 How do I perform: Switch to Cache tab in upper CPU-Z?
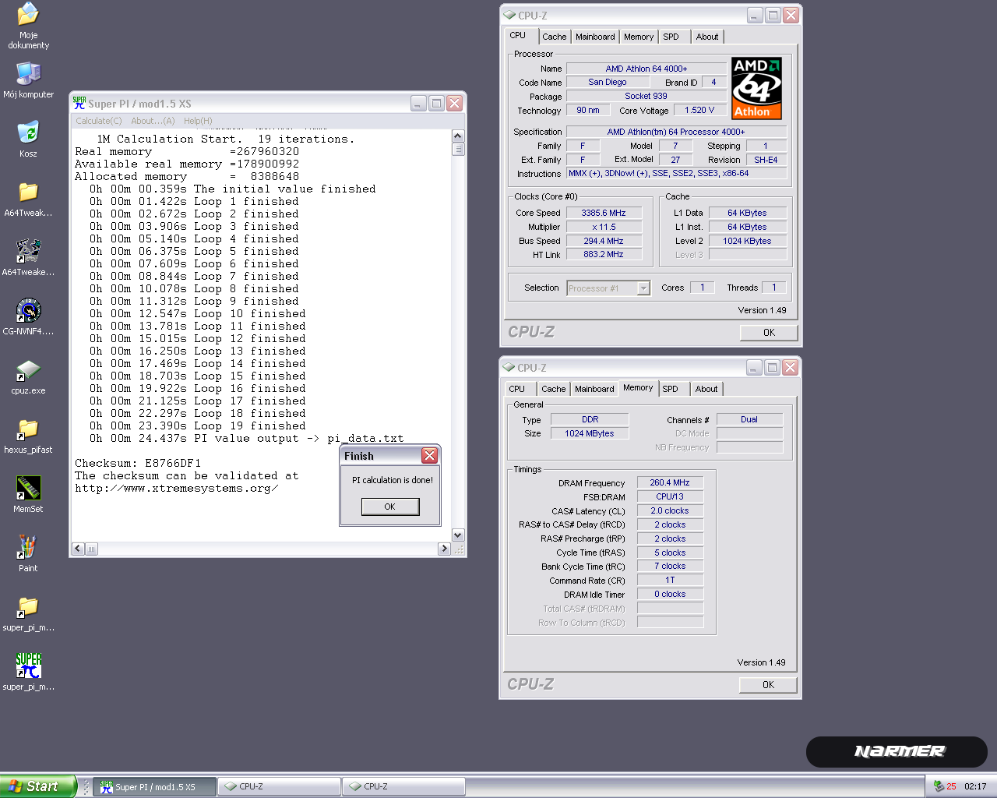tap(554, 37)
